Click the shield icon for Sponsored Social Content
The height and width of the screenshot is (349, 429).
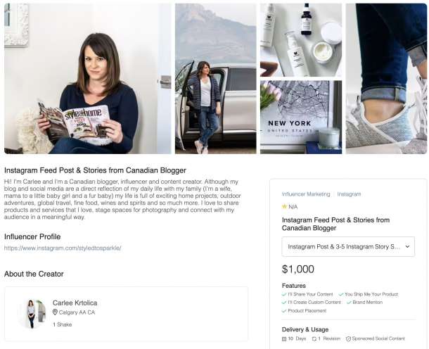point(348,339)
